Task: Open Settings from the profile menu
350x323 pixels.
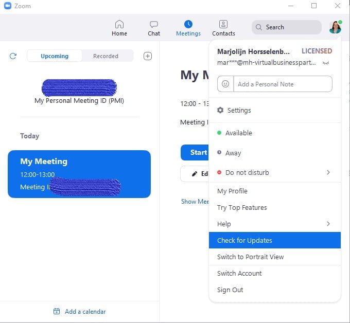Action: pyautogui.click(x=239, y=110)
